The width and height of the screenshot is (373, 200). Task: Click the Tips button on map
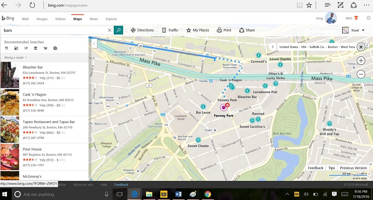click(x=332, y=168)
